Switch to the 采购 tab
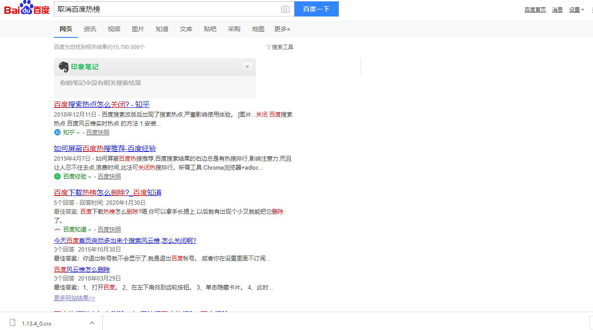This screenshot has width=593, height=330. coord(234,29)
